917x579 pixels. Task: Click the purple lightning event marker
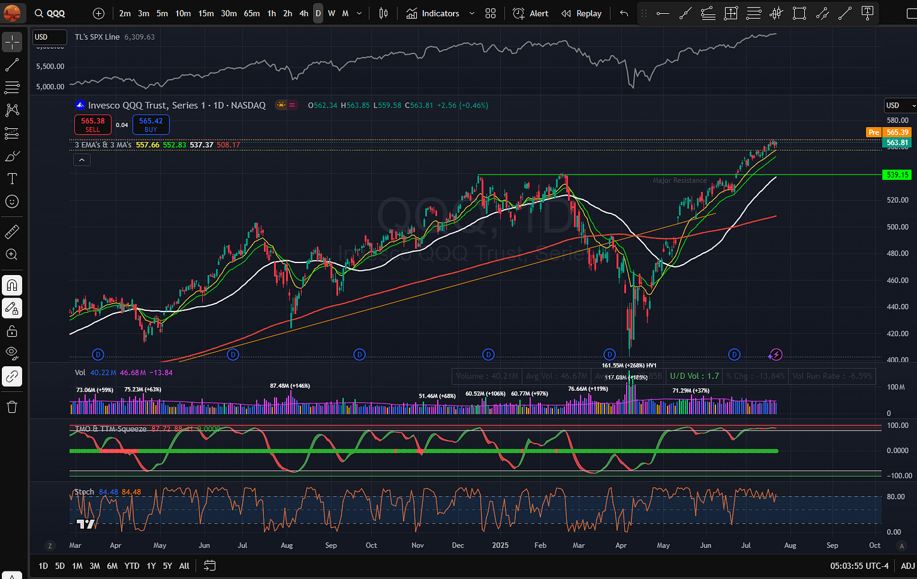click(x=776, y=355)
